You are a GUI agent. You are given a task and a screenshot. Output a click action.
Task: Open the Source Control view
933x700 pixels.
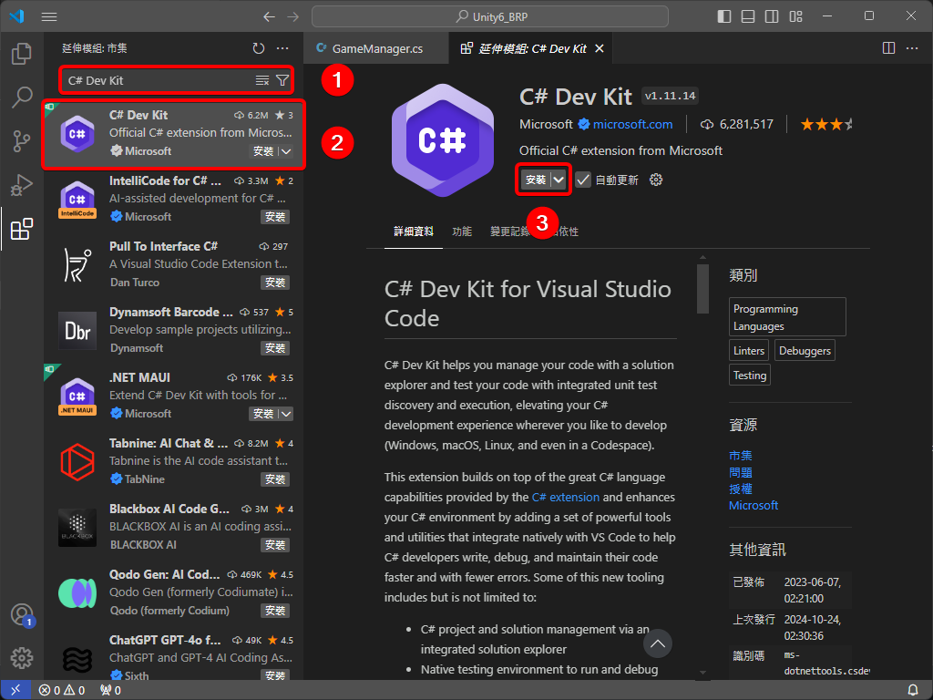[22, 141]
